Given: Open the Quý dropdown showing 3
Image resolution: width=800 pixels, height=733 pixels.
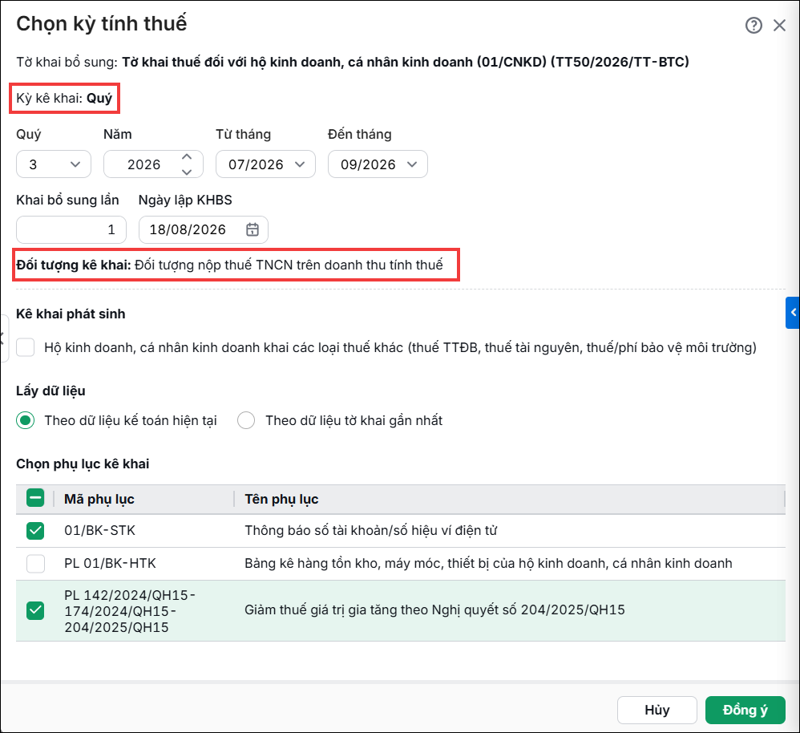Looking at the screenshot, I should 54,164.
